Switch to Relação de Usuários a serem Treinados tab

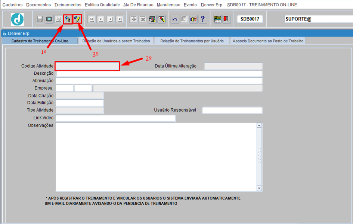coord(116,41)
